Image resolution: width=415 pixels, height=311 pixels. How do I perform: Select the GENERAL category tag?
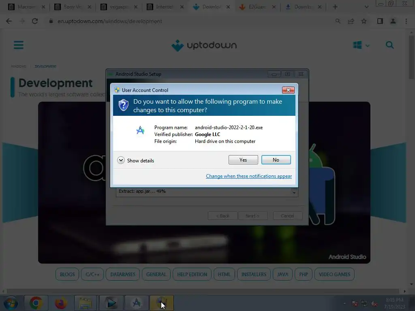tap(156, 274)
